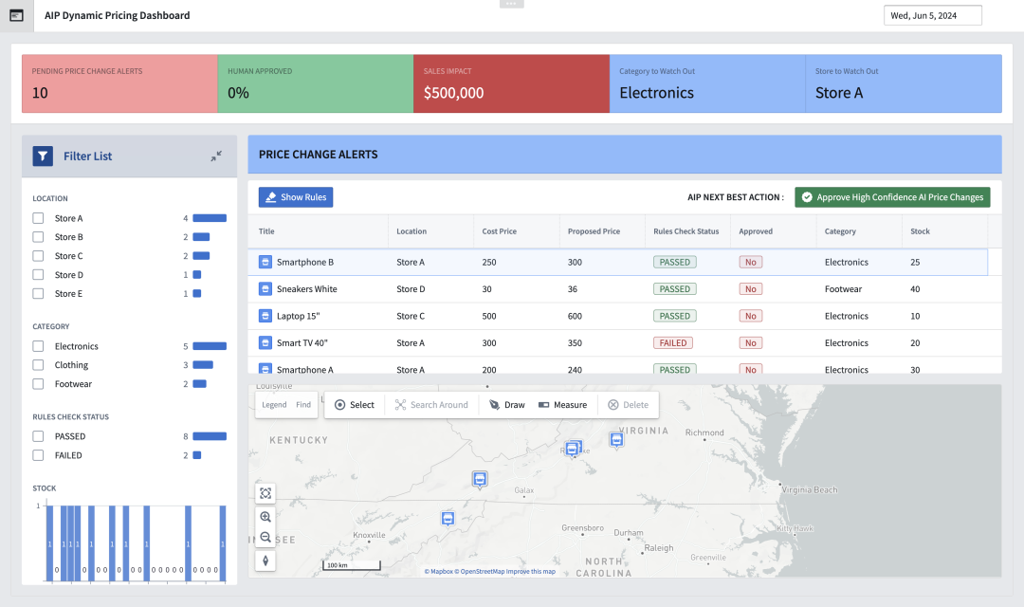This screenshot has height=607, width=1024.
Task: Check the Store A location filter
Action: click(38, 218)
